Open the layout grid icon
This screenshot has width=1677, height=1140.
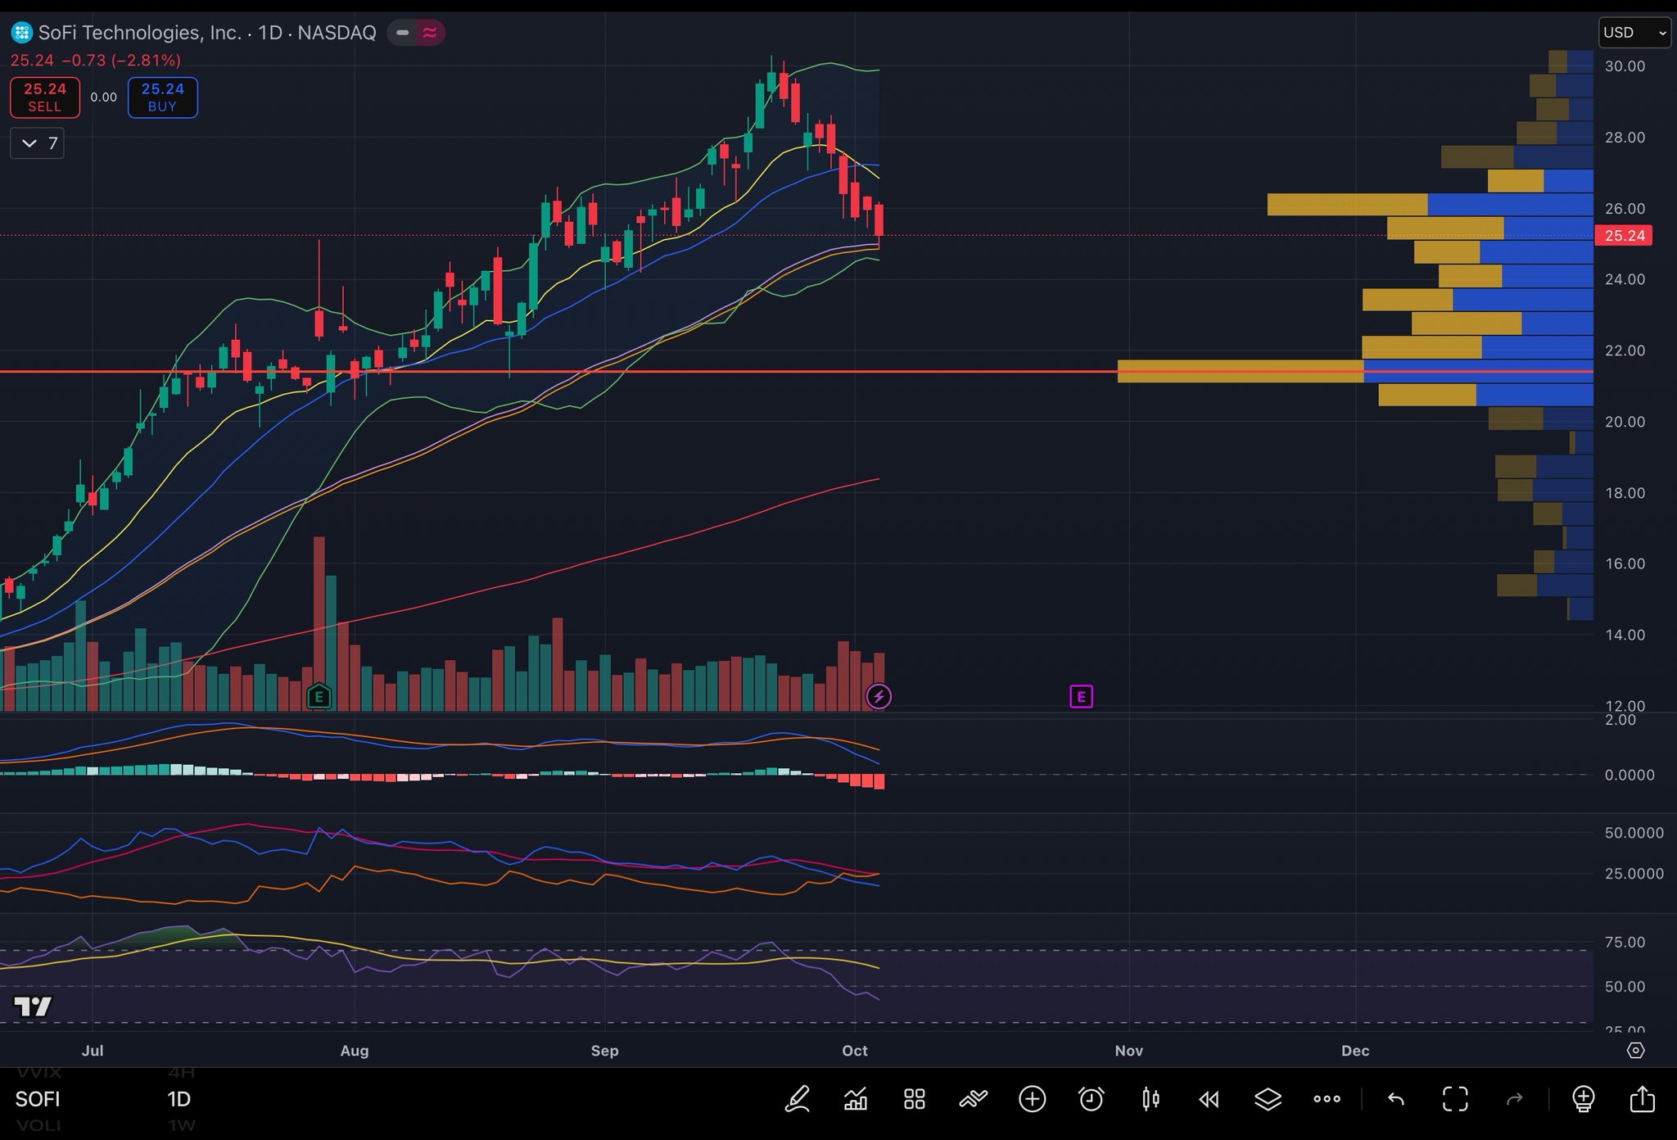click(x=915, y=1098)
